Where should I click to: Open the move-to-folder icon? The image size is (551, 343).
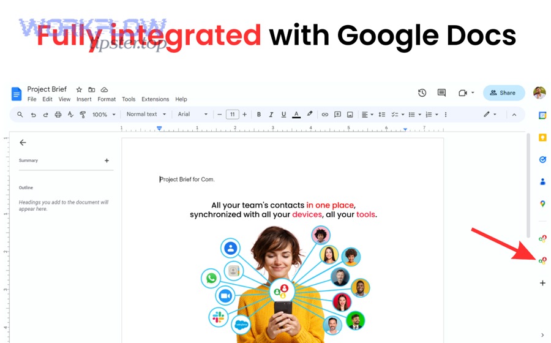[x=91, y=89]
